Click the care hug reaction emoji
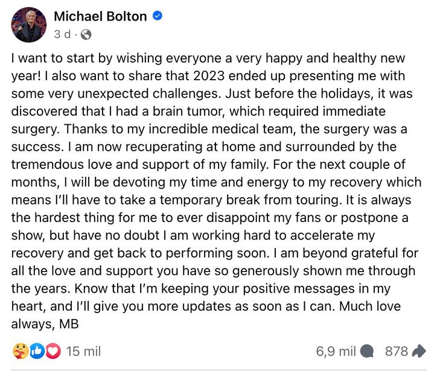Image resolution: width=440 pixels, height=374 pixels. 19,351
